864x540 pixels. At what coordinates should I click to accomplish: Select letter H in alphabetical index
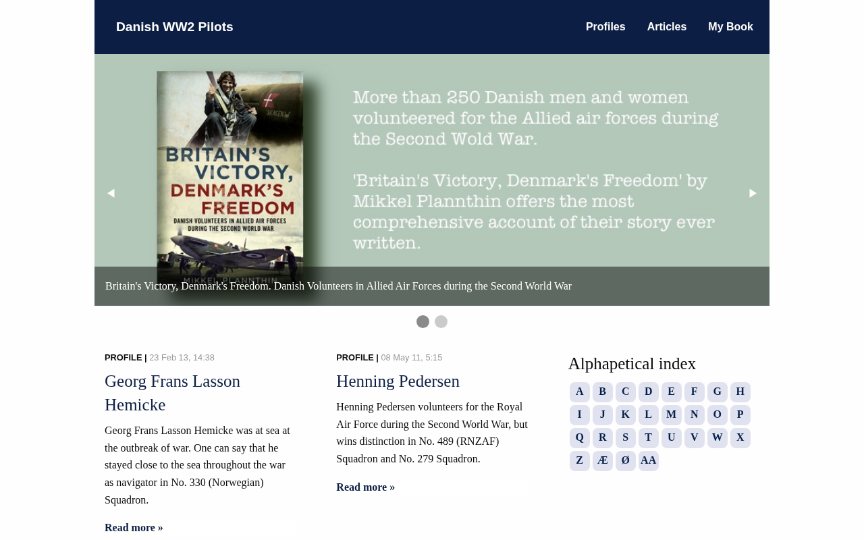pos(740,392)
